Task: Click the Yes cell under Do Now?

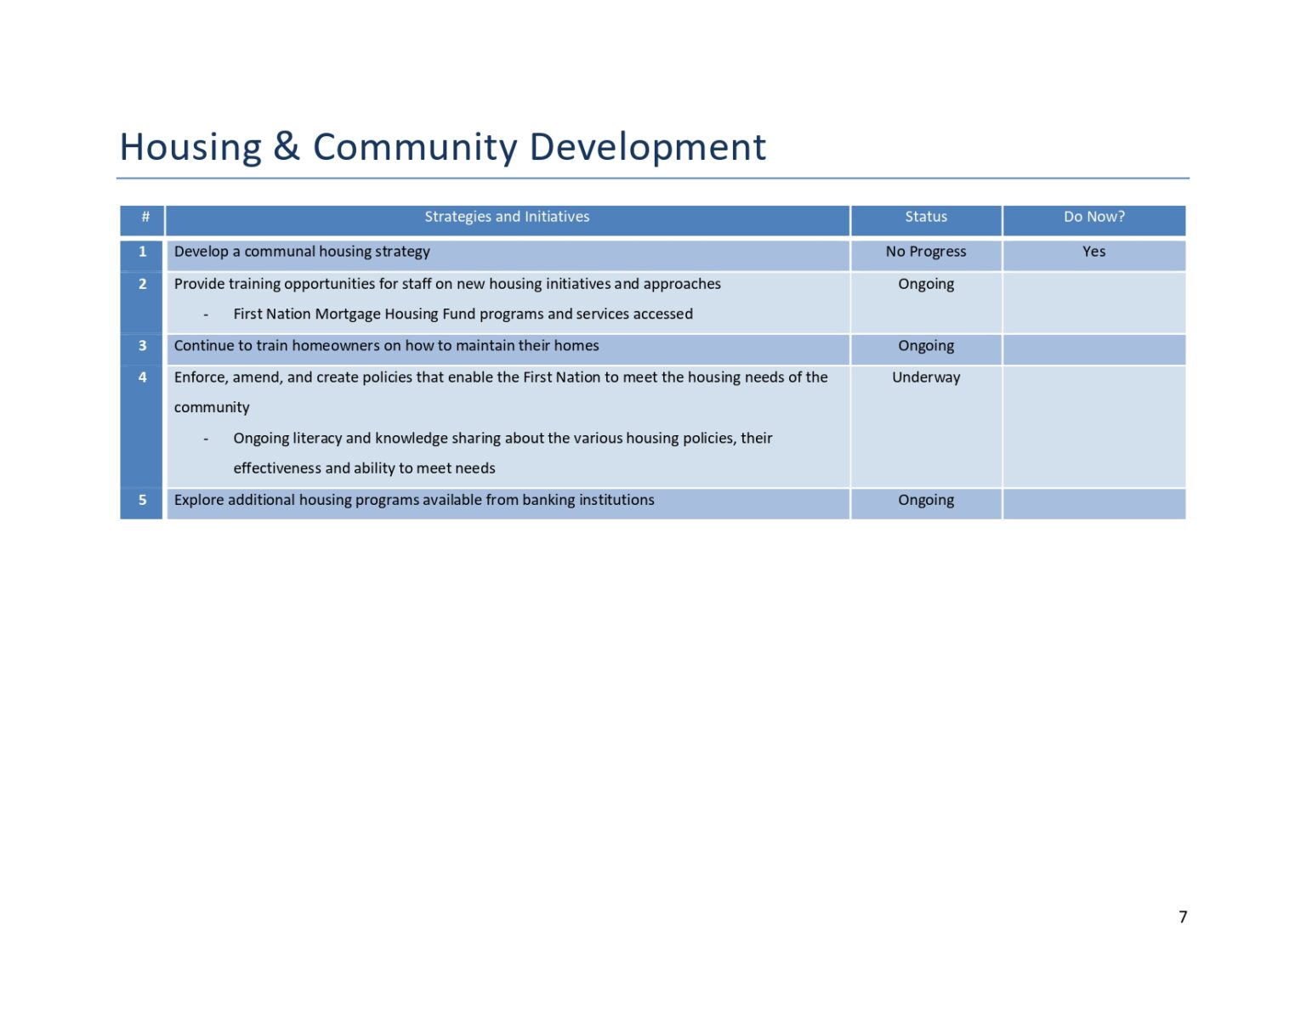Action: [x=1093, y=252]
